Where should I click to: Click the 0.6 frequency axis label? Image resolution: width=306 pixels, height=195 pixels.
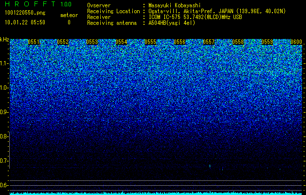(4, 185)
